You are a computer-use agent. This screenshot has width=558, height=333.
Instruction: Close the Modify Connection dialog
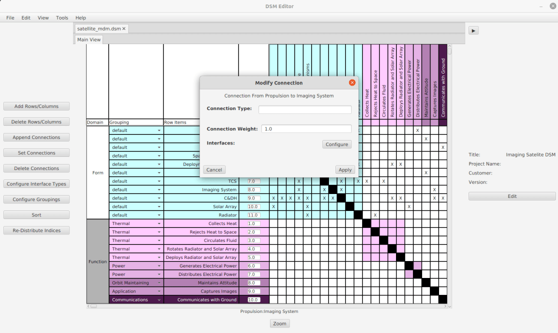(x=352, y=82)
